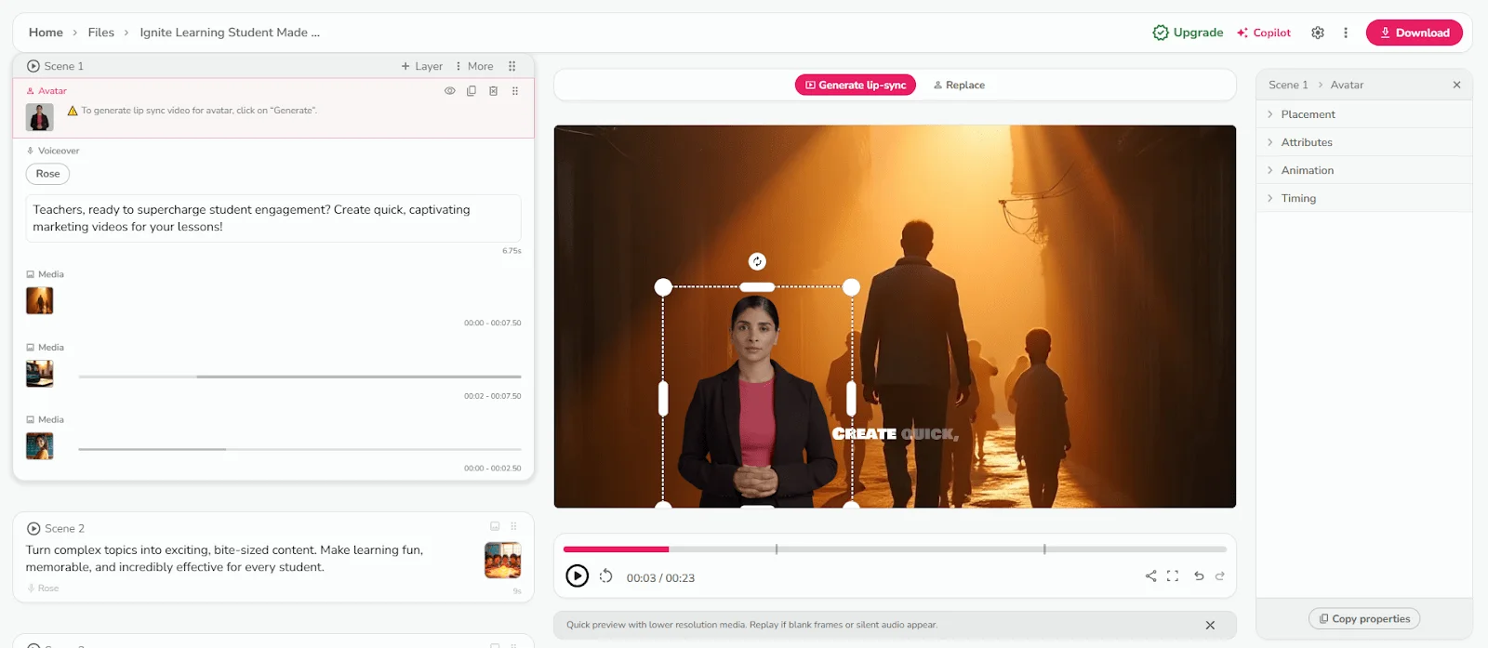Open the Ignite Learning Student Made breadcrumb
The width and height of the screenshot is (1488, 648).
[x=230, y=33]
